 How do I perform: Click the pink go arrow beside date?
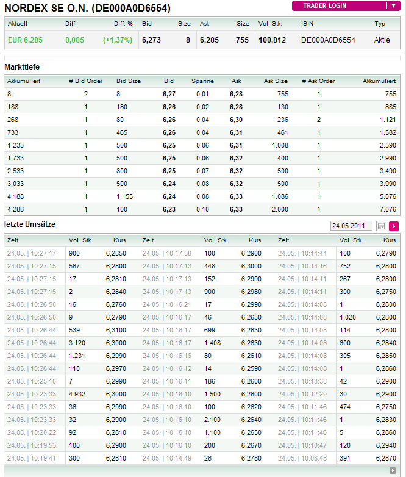394,226
